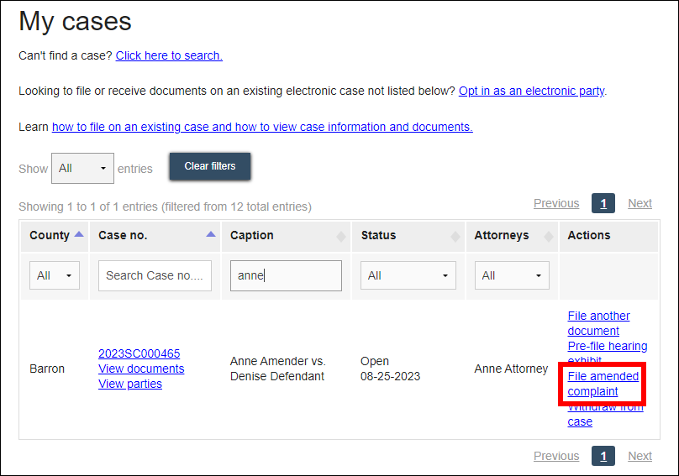Sort table by County column arrow

tap(79, 235)
